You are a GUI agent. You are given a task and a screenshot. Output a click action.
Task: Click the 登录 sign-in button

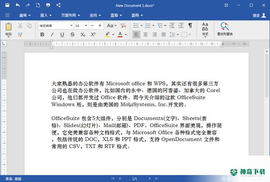[x=259, y=15]
